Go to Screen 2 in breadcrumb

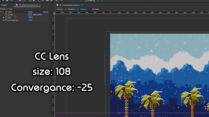(x=72, y=9)
